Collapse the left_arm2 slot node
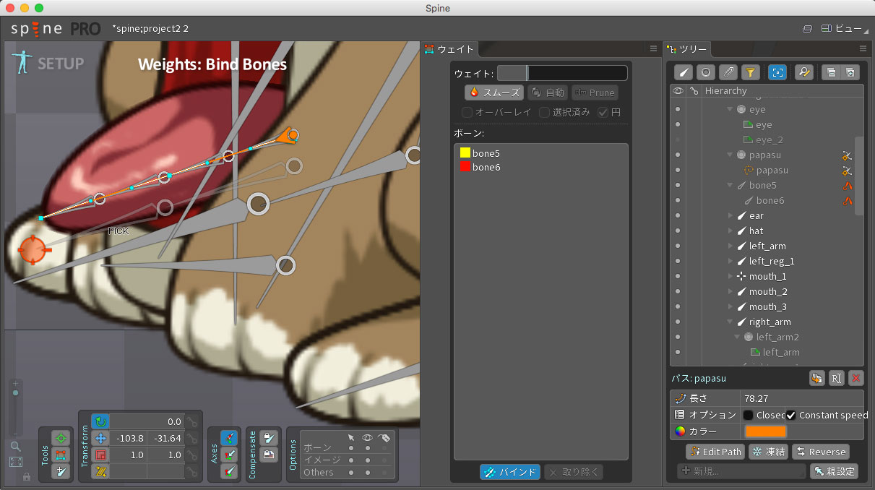Viewport: 875px width, 490px height. (x=738, y=337)
